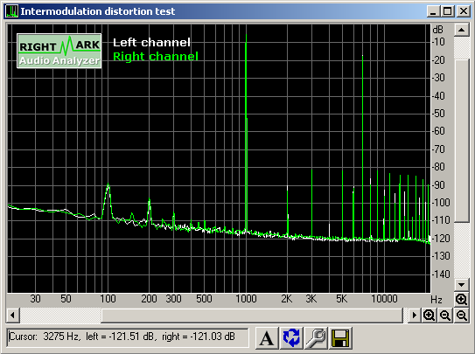The image size is (475, 354).
Task: Zoom out horizontally using the middle minus magnifier
Action: pos(445,316)
